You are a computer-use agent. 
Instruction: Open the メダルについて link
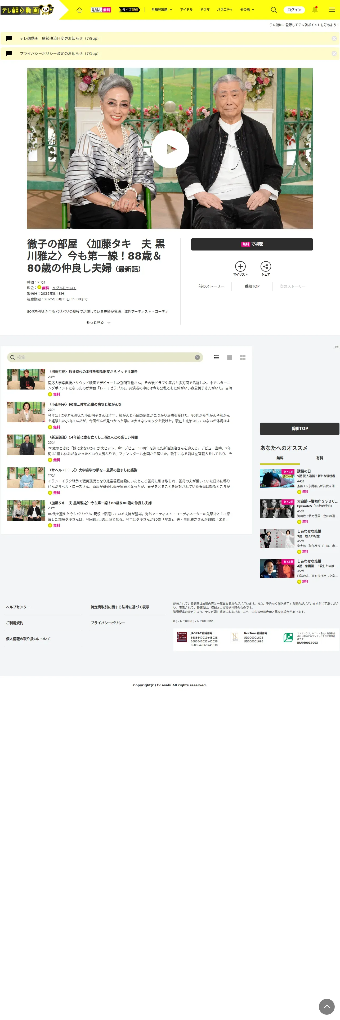tap(64, 288)
